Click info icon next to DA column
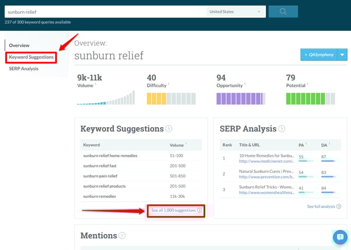351x250 pixels. [x=329, y=144]
